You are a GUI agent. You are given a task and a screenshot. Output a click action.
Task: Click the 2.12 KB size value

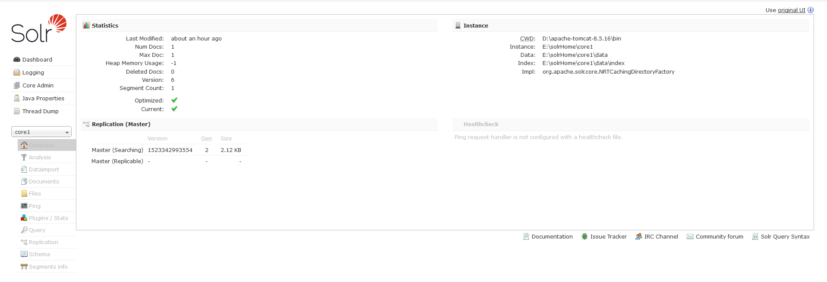click(x=231, y=150)
